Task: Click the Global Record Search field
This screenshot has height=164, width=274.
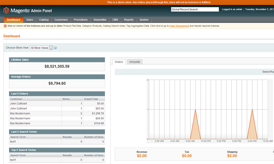Action: [x=195, y=9]
